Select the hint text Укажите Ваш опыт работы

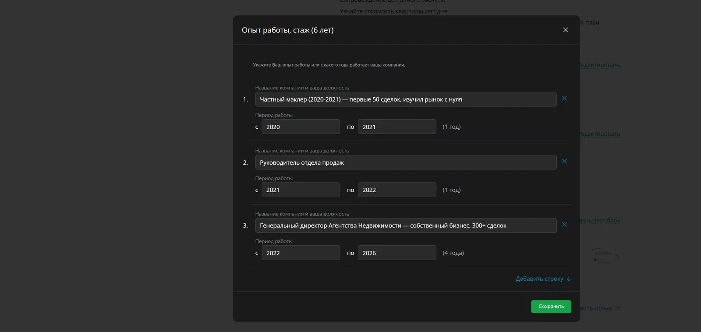tap(329, 65)
